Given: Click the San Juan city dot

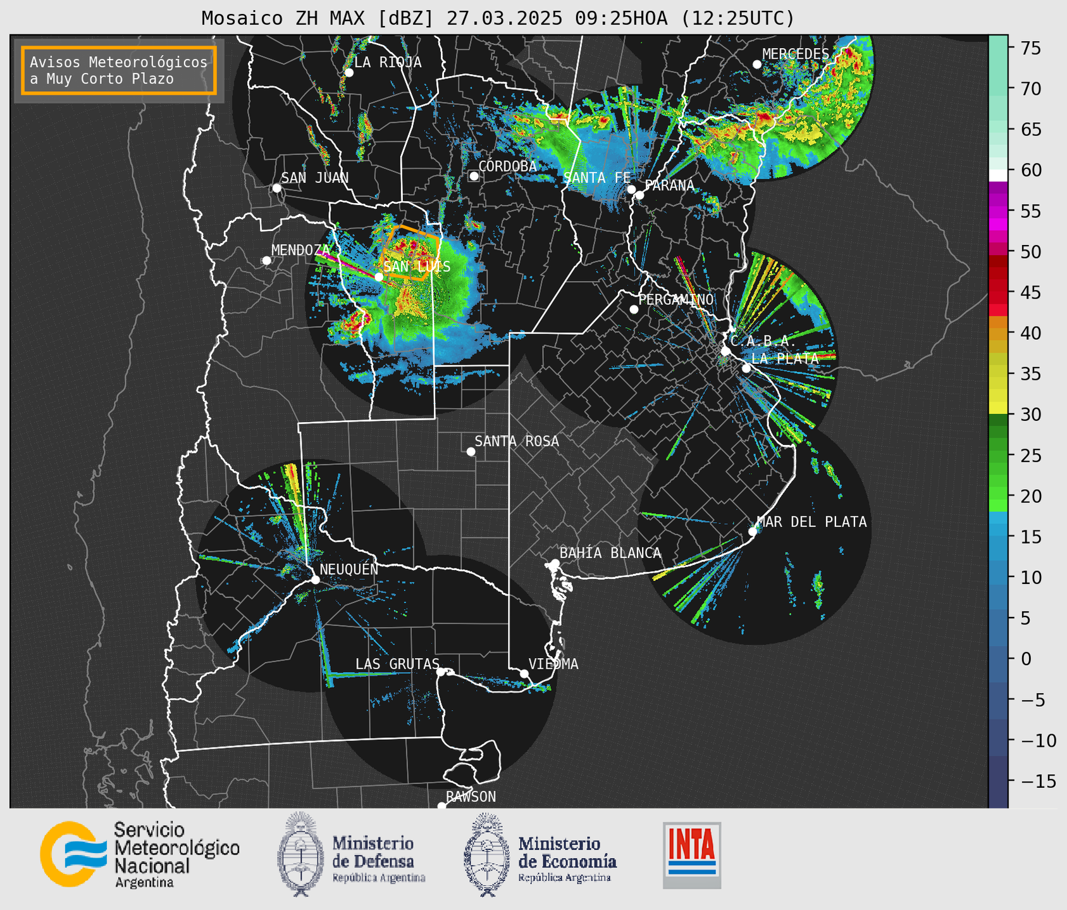Looking at the screenshot, I should 276,188.
